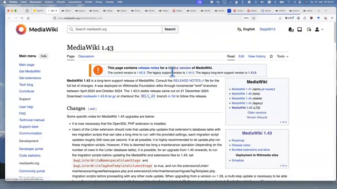Viewport: 337px width, 189px height.
Task: Open Roadmap link in 1.43 box
Action: [x=238, y=140]
